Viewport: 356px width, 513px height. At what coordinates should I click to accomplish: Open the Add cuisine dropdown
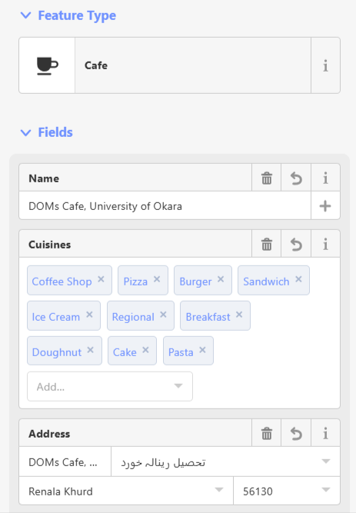click(x=110, y=386)
